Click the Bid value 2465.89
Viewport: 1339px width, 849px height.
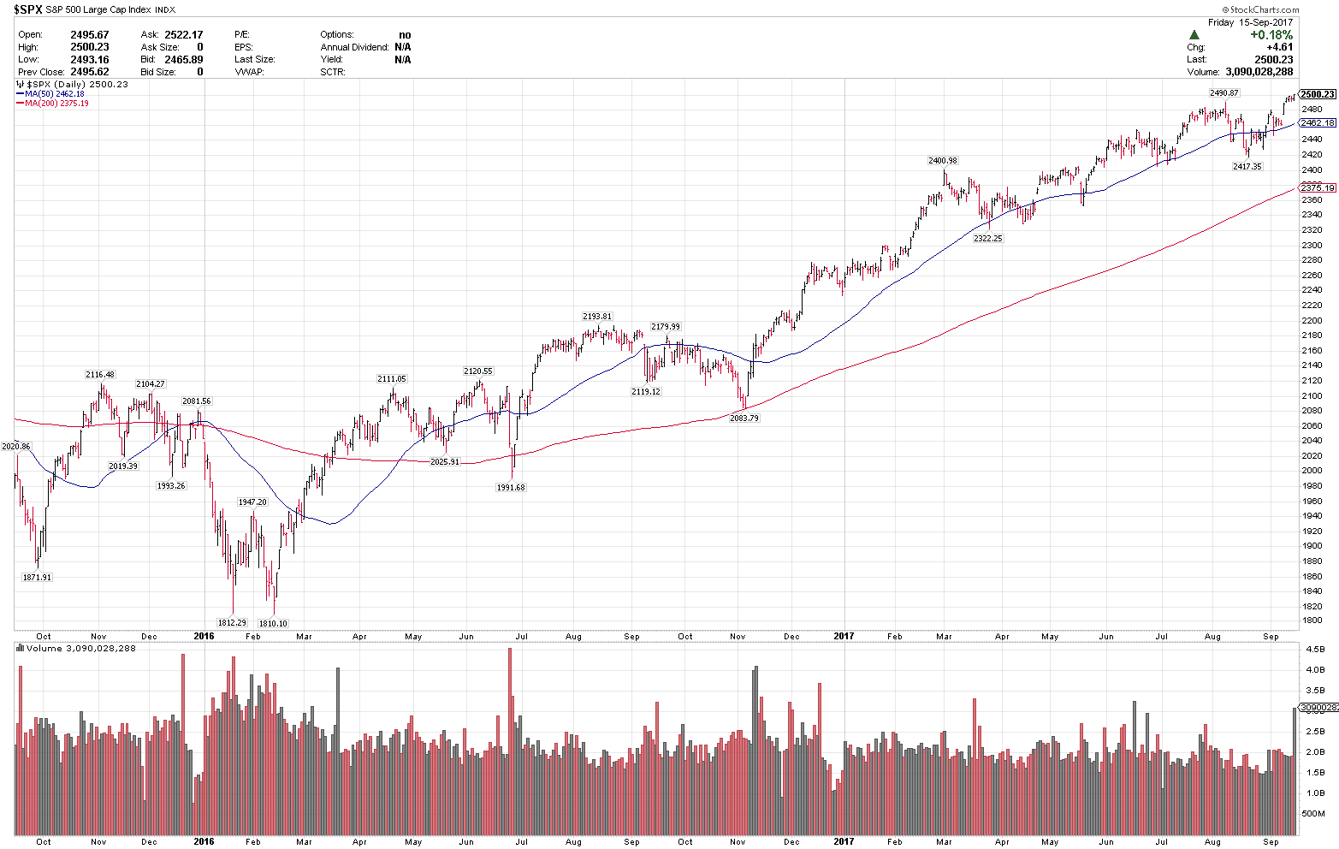tap(183, 60)
